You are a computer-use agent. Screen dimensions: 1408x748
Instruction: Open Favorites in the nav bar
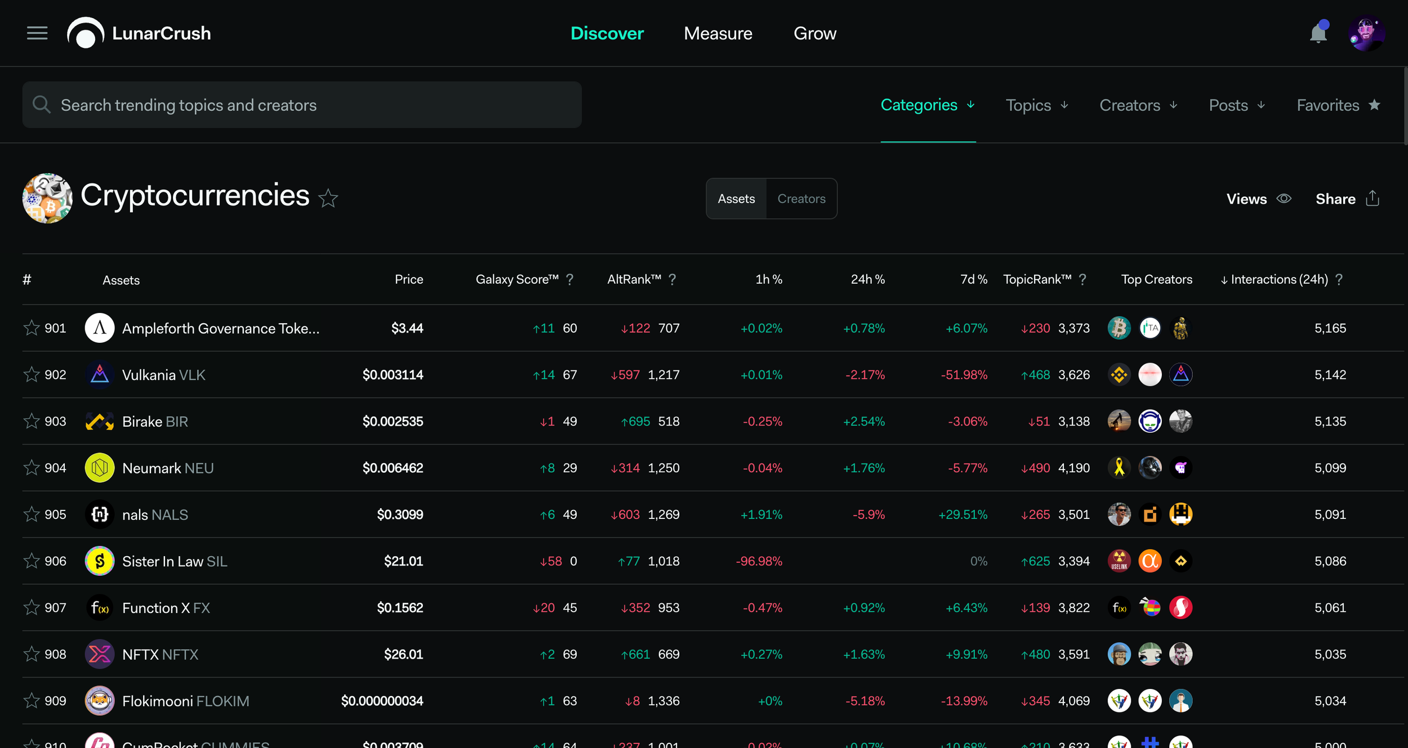1338,105
